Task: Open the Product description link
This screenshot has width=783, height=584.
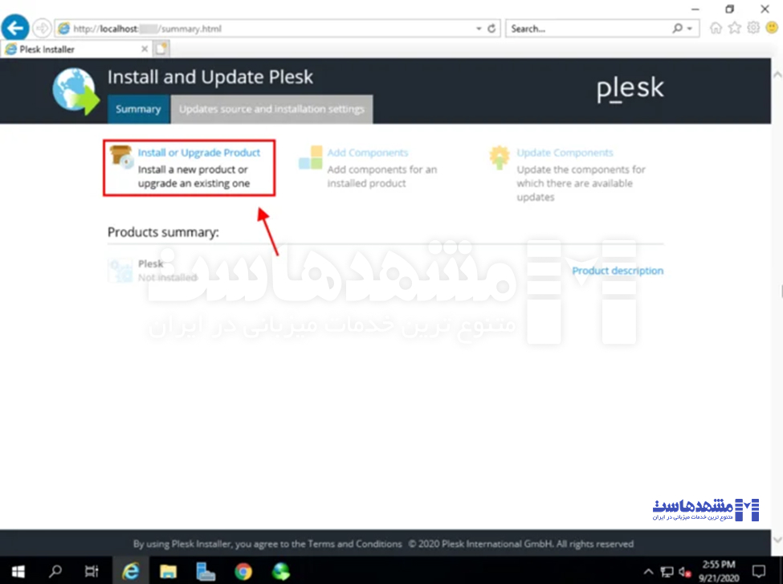Action: pos(618,270)
